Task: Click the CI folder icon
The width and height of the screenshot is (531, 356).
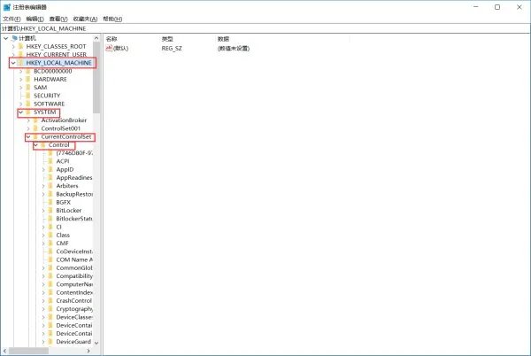Action: pos(50,227)
